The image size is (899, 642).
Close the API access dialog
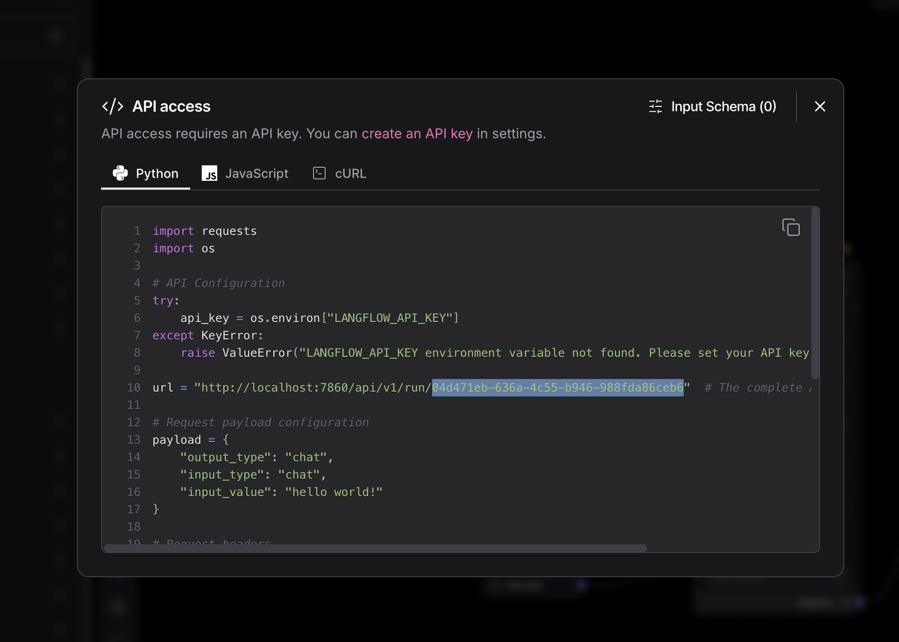(x=820, y=106)
